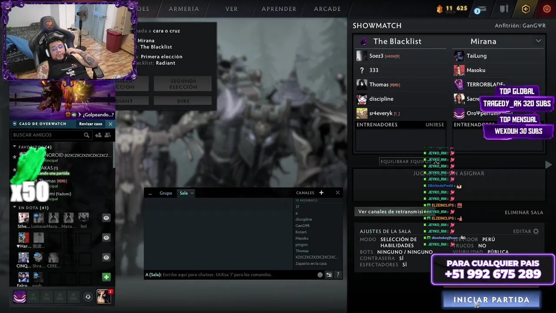This screenshot has width=556, height=313.
Task: Click TaiLung player avatar
Action: 459,56
